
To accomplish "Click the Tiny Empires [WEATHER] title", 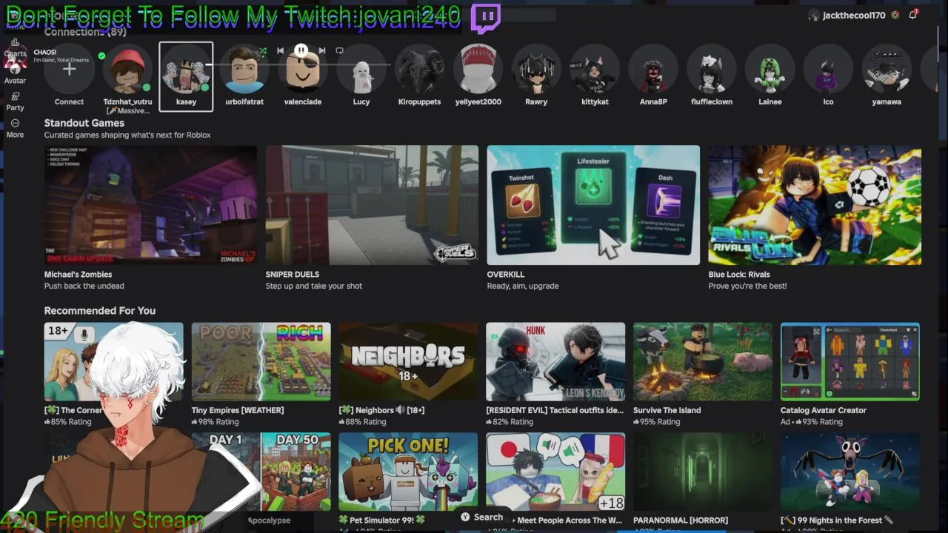I will point(238,410).
